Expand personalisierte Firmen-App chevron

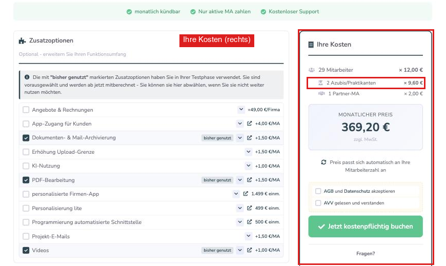(x=236, y=194)
